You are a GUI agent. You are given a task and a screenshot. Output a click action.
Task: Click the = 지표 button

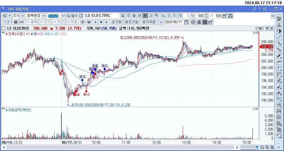[72, 22]
